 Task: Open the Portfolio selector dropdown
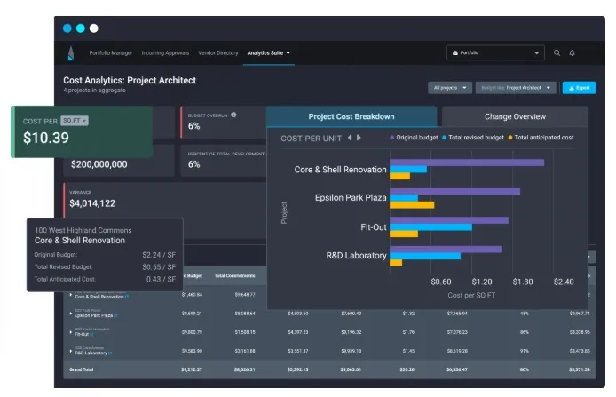point(495,52)
